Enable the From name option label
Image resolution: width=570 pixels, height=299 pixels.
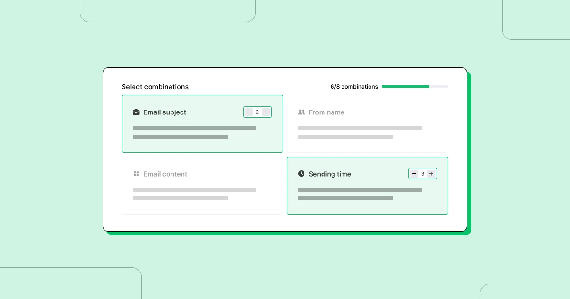(326, 112)
